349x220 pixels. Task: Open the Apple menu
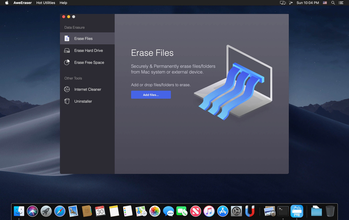(7, 3)
